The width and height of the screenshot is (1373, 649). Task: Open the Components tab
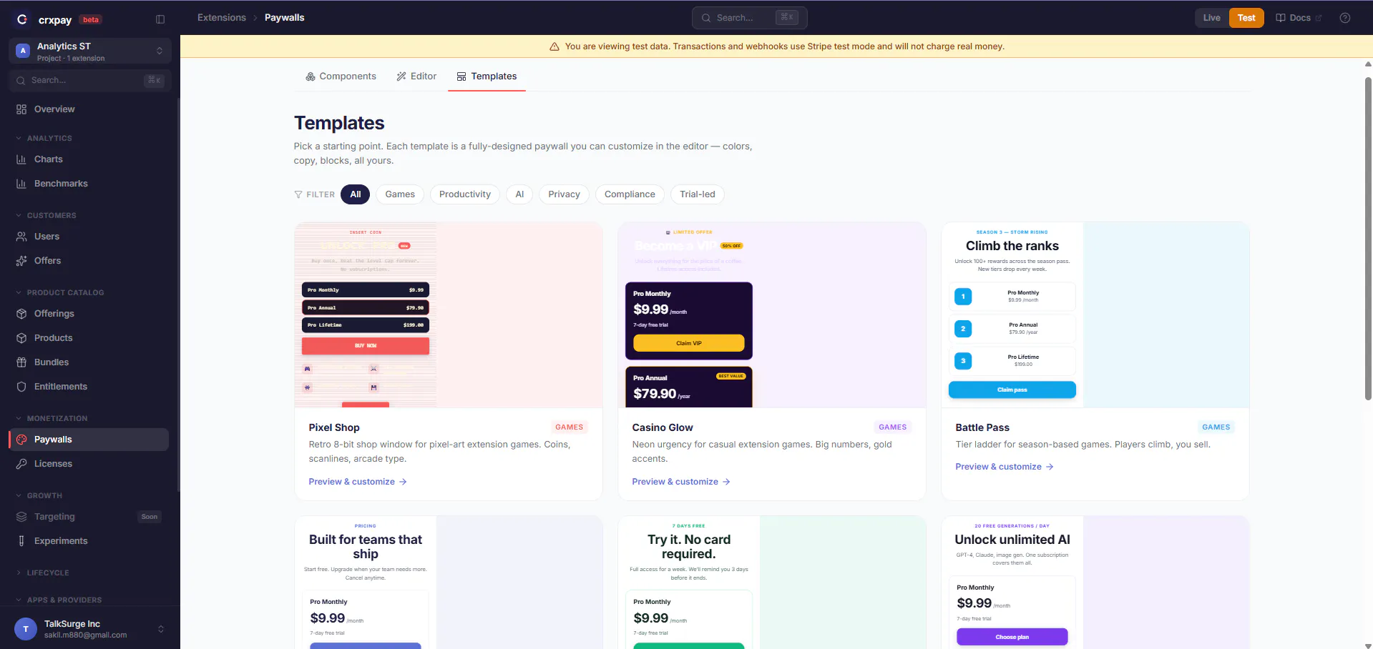(341, 76)
